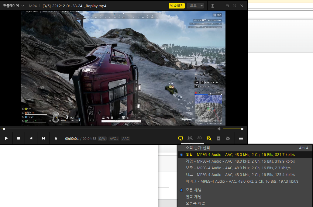Viewport: 313px width, 207px height.
Task: Click the file title 221212 01-38-24 _Replay.mp4
Action: pyautogui.click(x=79, y=6)
